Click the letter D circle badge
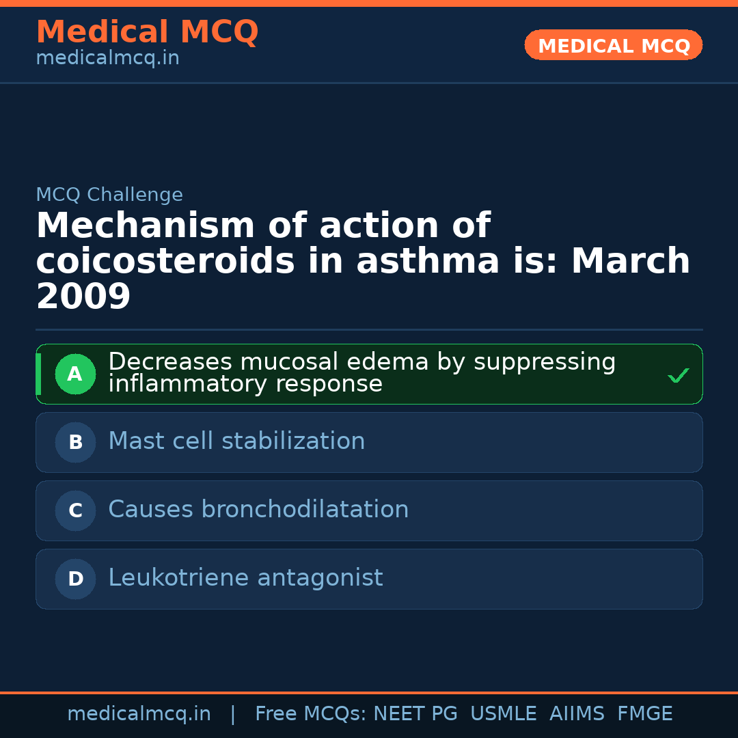The width and height of the screenshot is (738, 738). 75,579
